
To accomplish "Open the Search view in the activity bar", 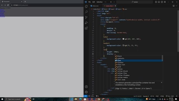I will point(86,12).
